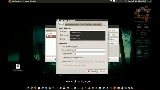Open the Chrome browser in the dock
160x90 pixels.
(32, 88)
